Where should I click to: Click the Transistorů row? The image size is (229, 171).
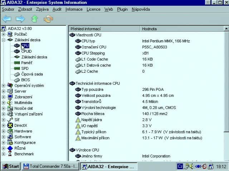(146, 102)
